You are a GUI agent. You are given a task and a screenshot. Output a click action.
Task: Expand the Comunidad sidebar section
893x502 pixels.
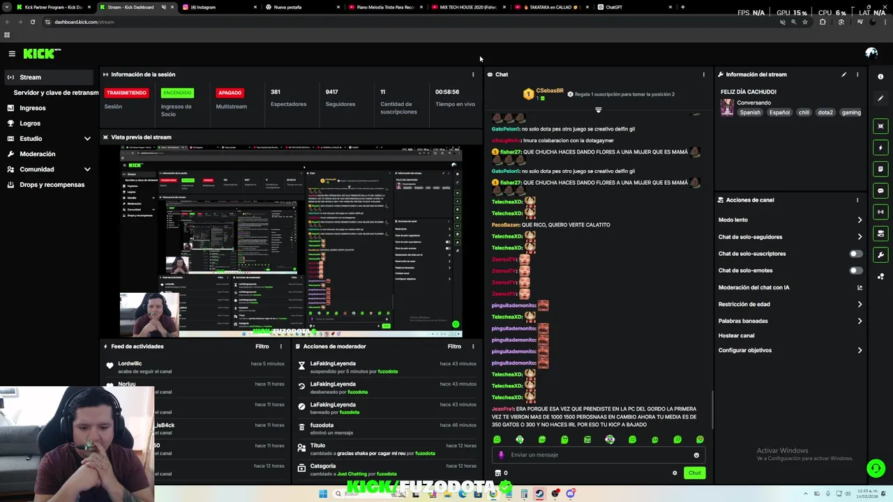coord(87,169)
